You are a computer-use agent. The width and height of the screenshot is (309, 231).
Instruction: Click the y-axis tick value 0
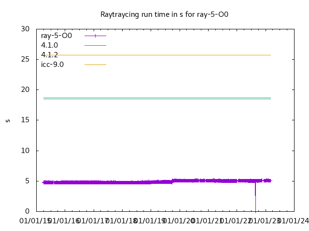coord(28,211)
